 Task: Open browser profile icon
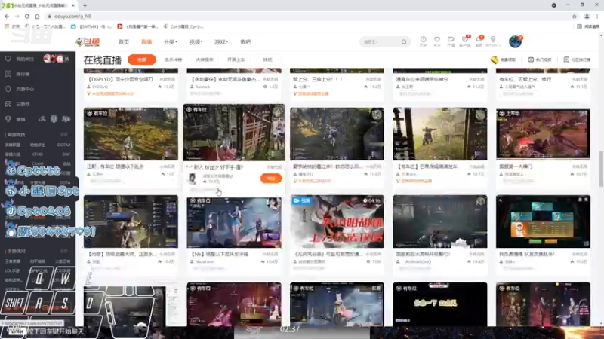pyautogui.click(x=587, y=16)
